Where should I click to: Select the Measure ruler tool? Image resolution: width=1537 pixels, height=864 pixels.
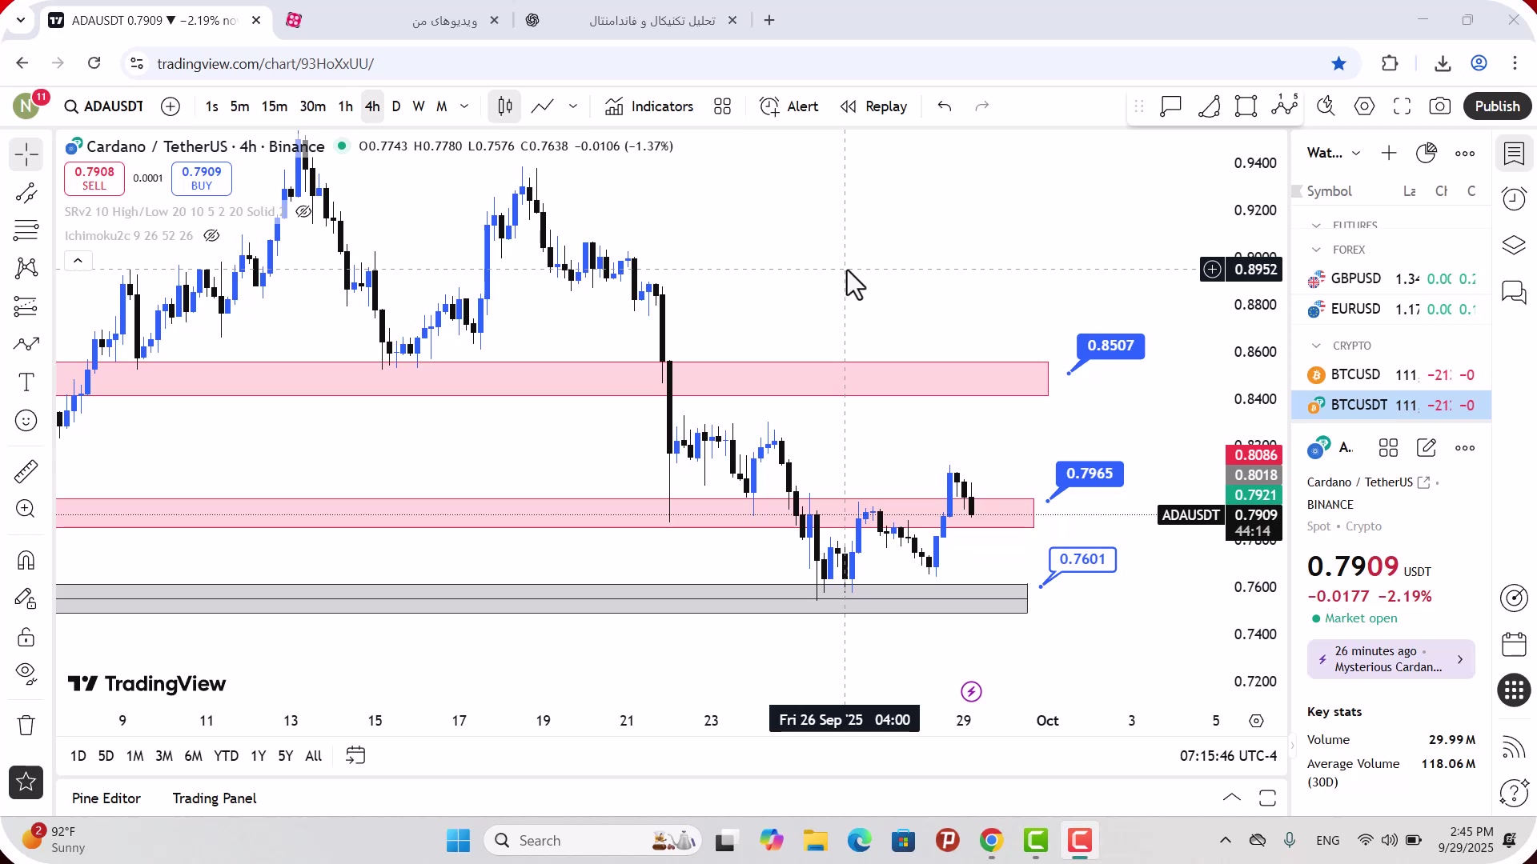(26, 471)
